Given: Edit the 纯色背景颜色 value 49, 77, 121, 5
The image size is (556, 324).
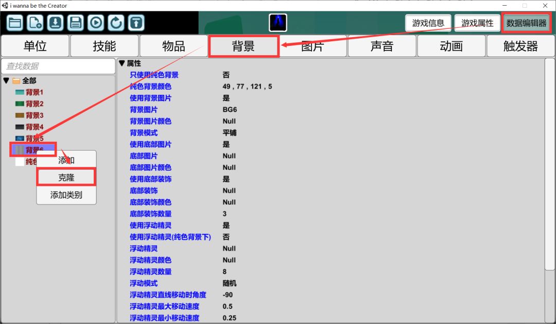Looking at the screenshot, I should click(247, 87).
